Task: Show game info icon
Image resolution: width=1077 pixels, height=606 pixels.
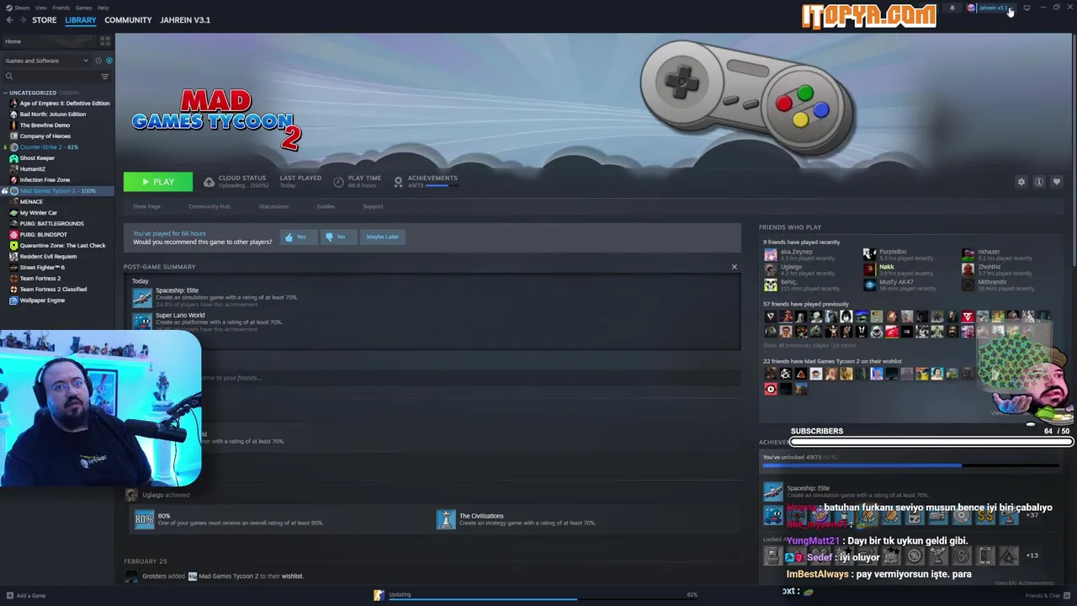Action: tap(1039, 182)
